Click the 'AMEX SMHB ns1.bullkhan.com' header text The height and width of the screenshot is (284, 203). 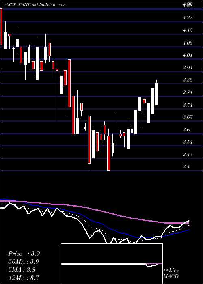[35, 5]
